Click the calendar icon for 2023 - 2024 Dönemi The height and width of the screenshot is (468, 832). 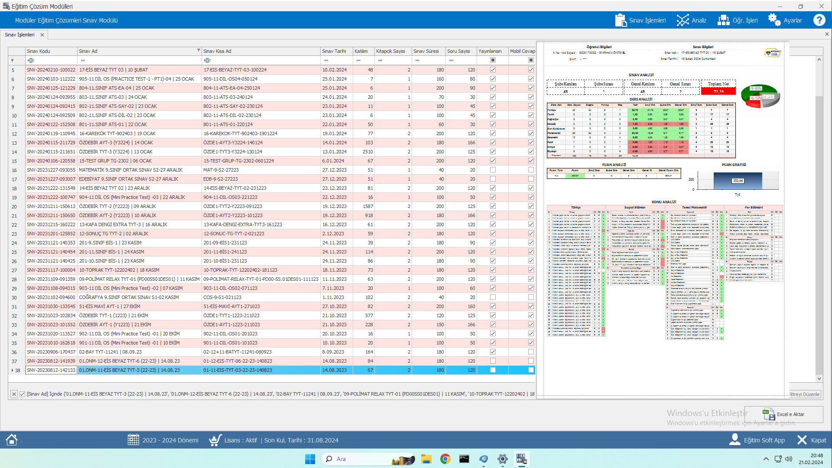(x=133, y=440)
